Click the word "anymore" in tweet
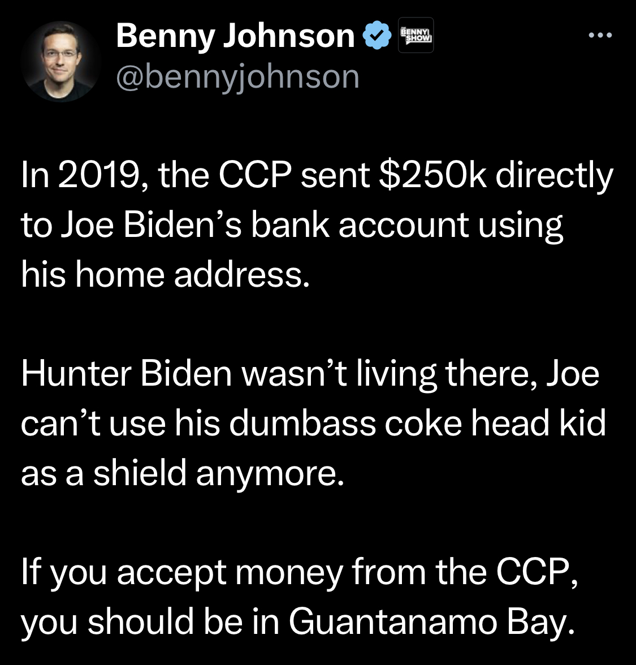Screen dimensions: 636x665 click(268, 474)
